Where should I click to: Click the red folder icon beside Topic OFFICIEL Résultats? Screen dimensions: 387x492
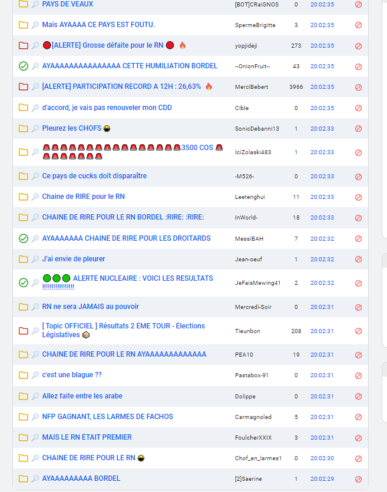[x=24, y=331]
